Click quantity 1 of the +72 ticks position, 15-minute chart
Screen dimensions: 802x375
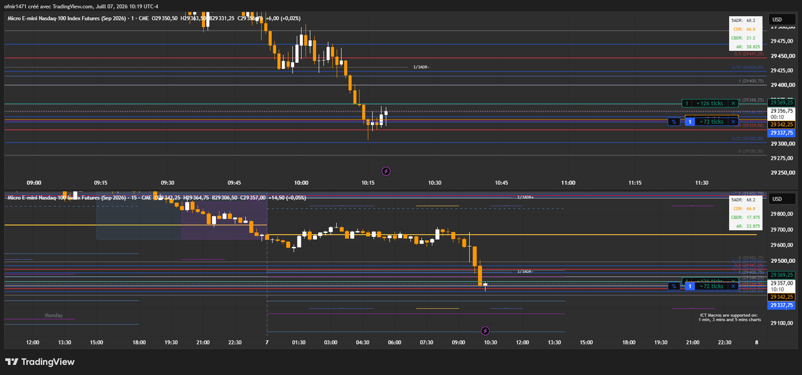(688, 286)
